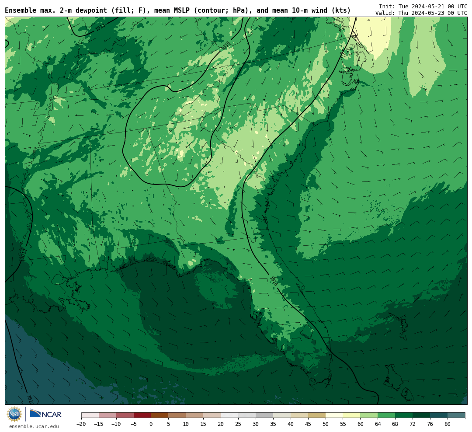Pick the medium gray swatch for 30 to 35
The width and height of the screenshot is (472, 432).
[x=264, y=415]
